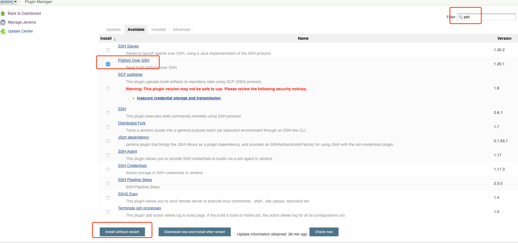The width and height of the screenshot is (518, 243).
Task: Click the sort arrow beside Install header
Action: point(114,39)
